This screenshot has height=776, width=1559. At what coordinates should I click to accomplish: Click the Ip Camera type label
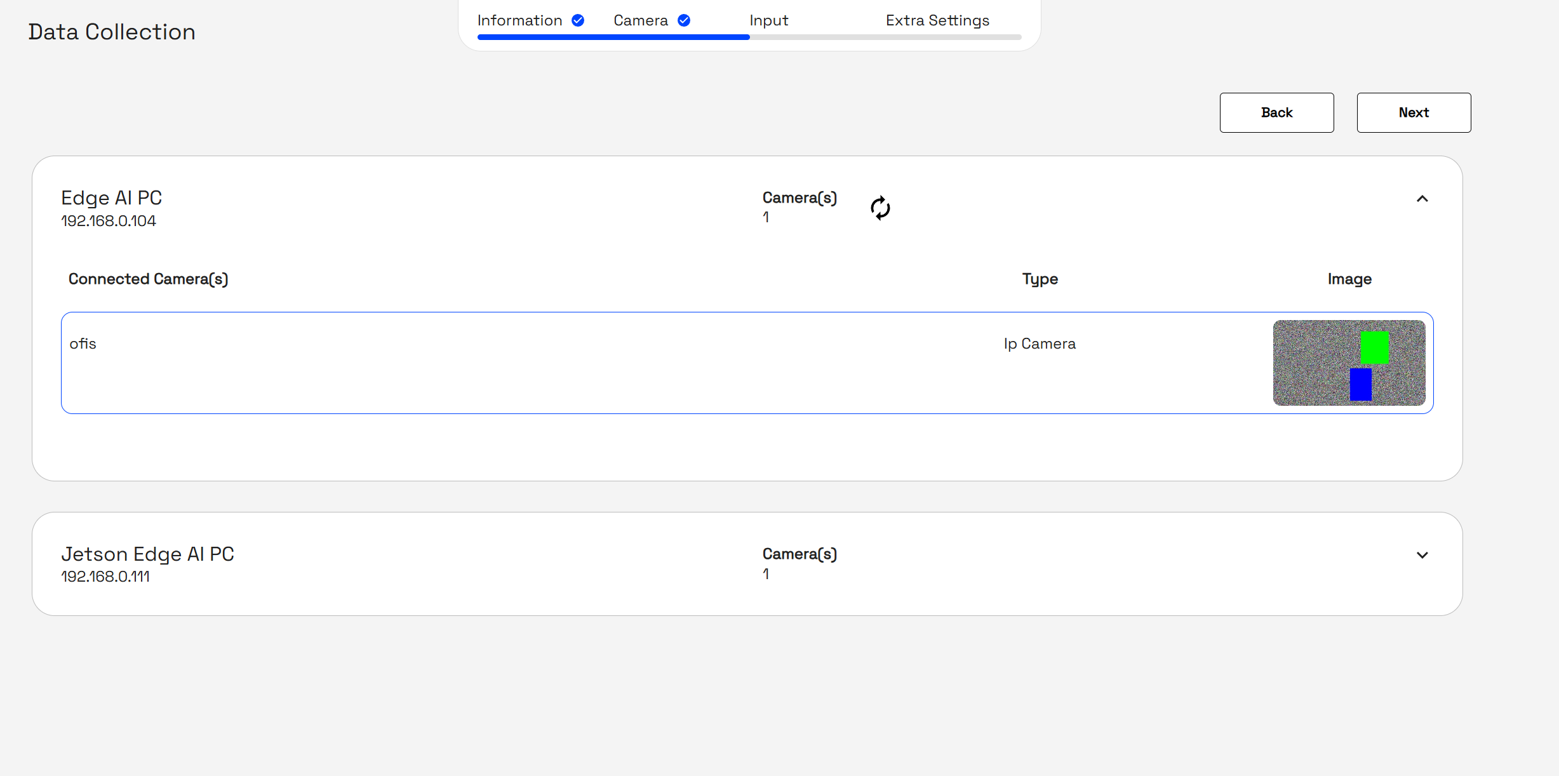1040,344
